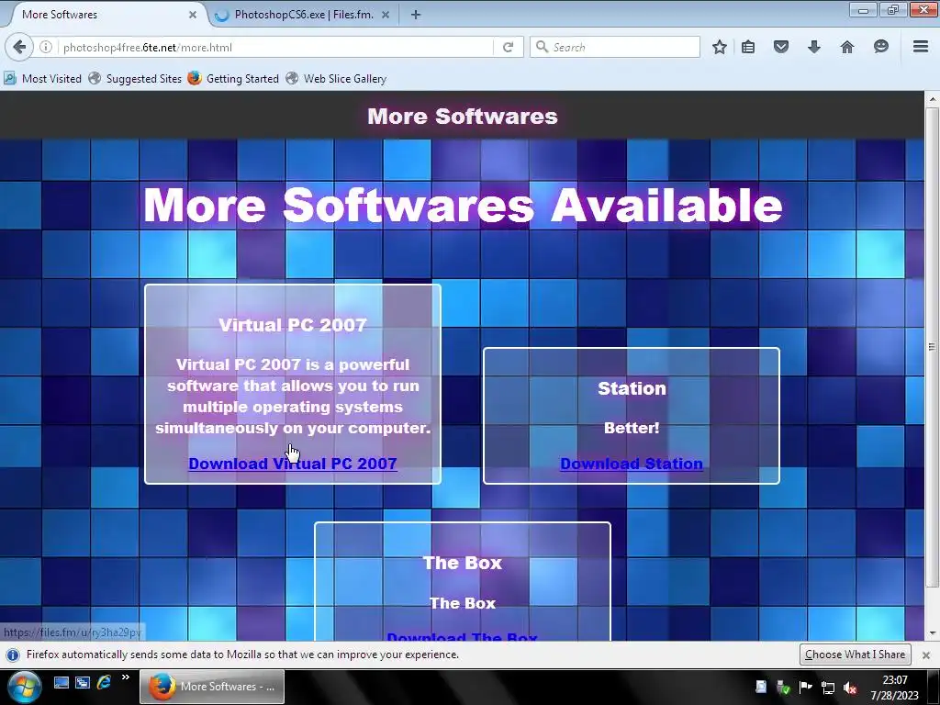Show bookmarks list icon in toolbar

[x=748, y=47]
